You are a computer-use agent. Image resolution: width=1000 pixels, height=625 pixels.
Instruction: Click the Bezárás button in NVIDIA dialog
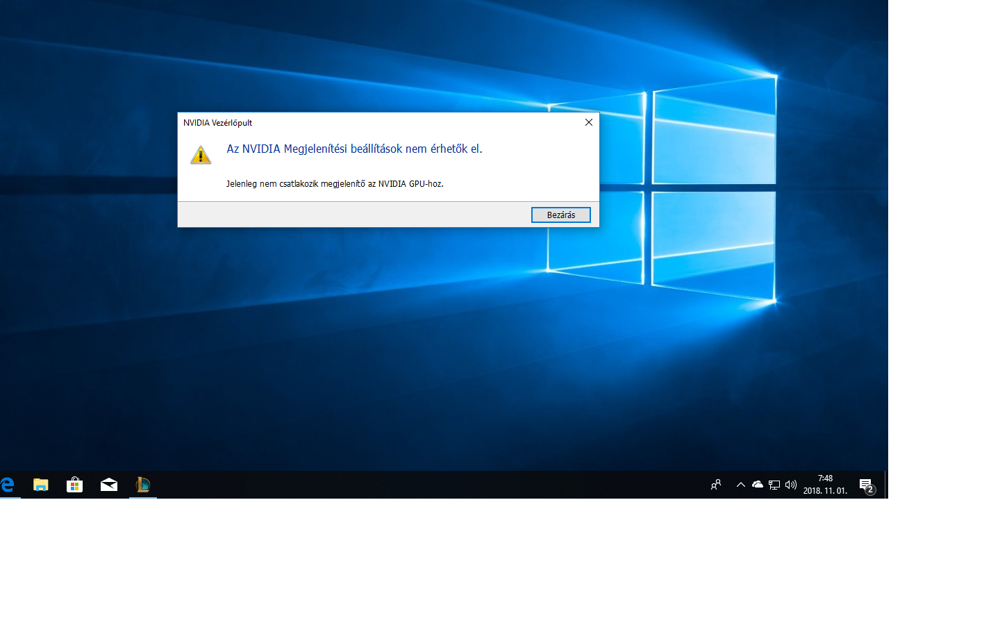coord(560,215)
